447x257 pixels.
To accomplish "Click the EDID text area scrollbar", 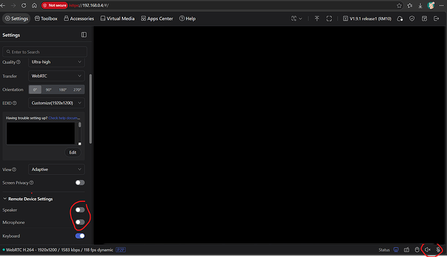I will tap(80, 125).
